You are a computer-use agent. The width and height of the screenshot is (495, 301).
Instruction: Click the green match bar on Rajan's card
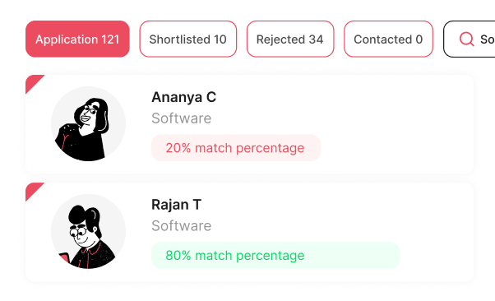coord(275,255)
